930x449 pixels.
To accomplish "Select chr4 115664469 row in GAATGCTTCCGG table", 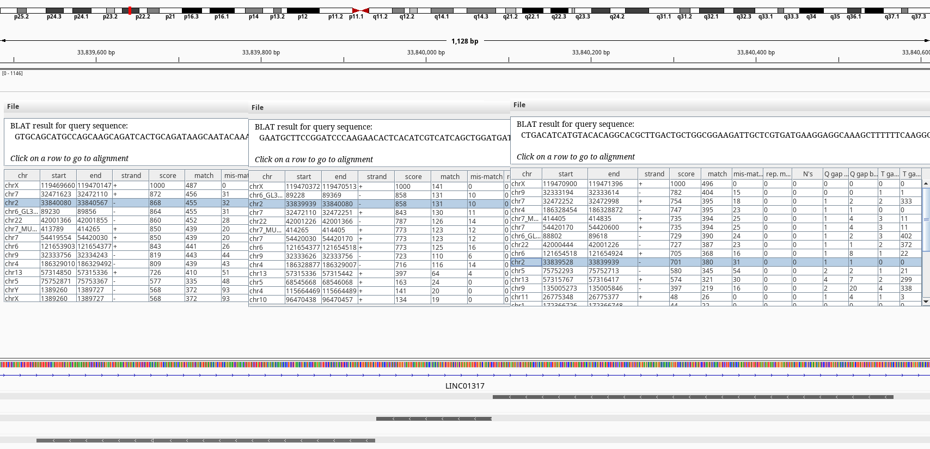I will pos(380,291).
